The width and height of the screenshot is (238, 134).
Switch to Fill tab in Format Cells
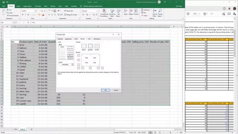coord(89,39)
